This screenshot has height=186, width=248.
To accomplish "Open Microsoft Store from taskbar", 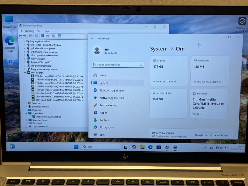I will [x=159, y=147].
